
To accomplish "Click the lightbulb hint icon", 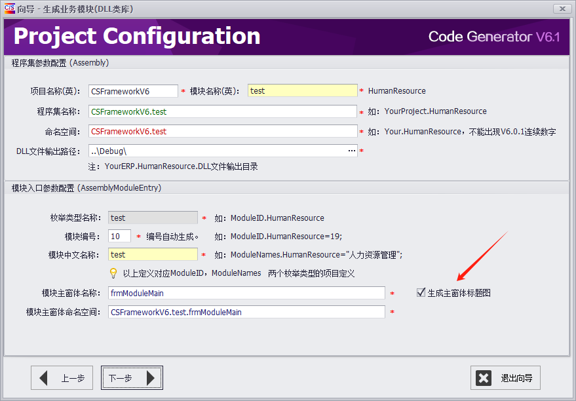I will click(x=113, y=273).
